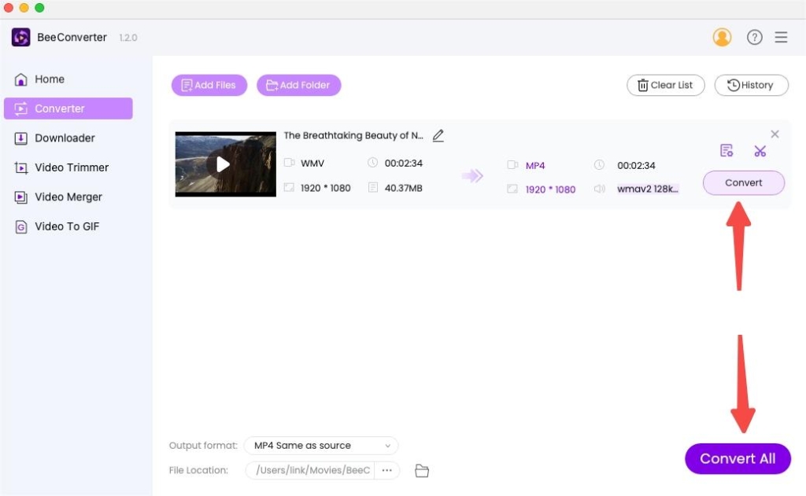Open the MP4 Same as source format dropdown

click(x=320, y=446)
